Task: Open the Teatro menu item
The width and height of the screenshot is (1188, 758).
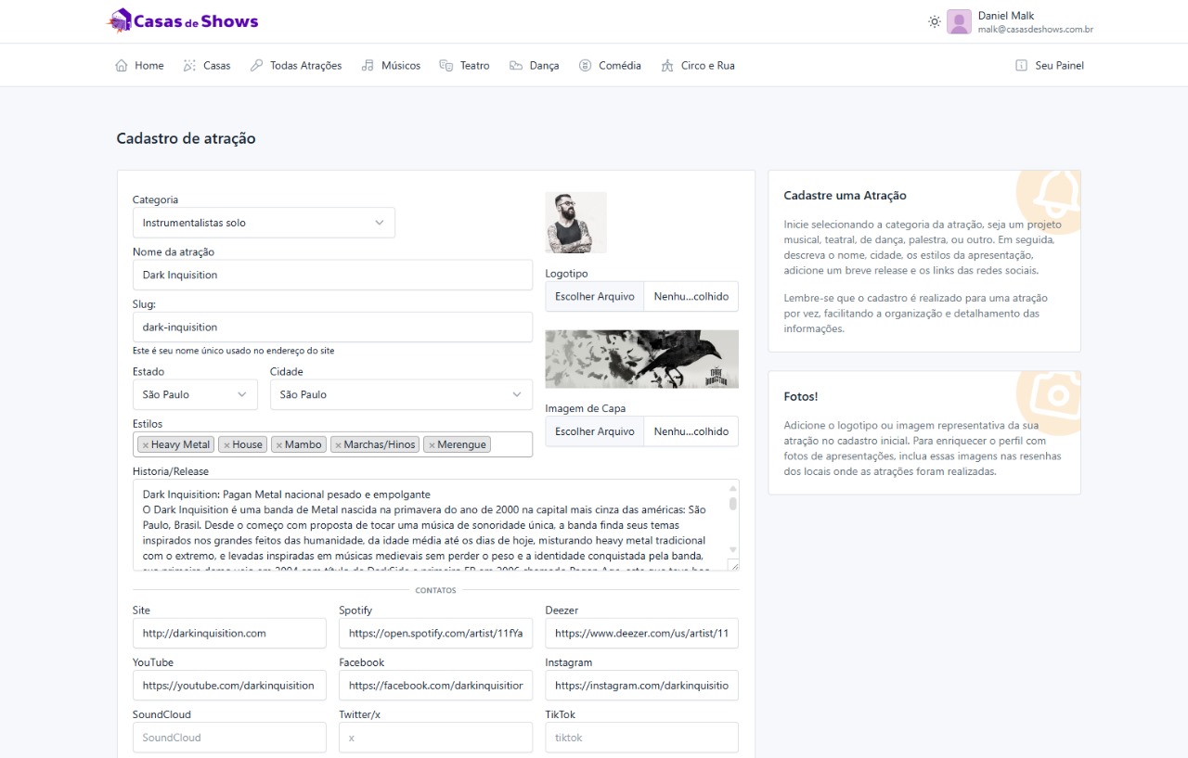Action: coord(464,65)
